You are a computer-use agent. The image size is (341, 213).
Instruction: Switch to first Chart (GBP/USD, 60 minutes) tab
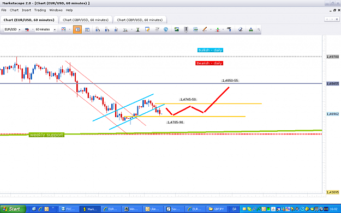click(x=86, y=20)
